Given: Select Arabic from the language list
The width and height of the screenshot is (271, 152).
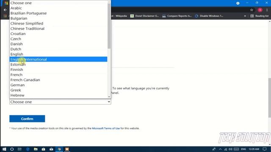Looking at the screenshot, I should point(58,8).
